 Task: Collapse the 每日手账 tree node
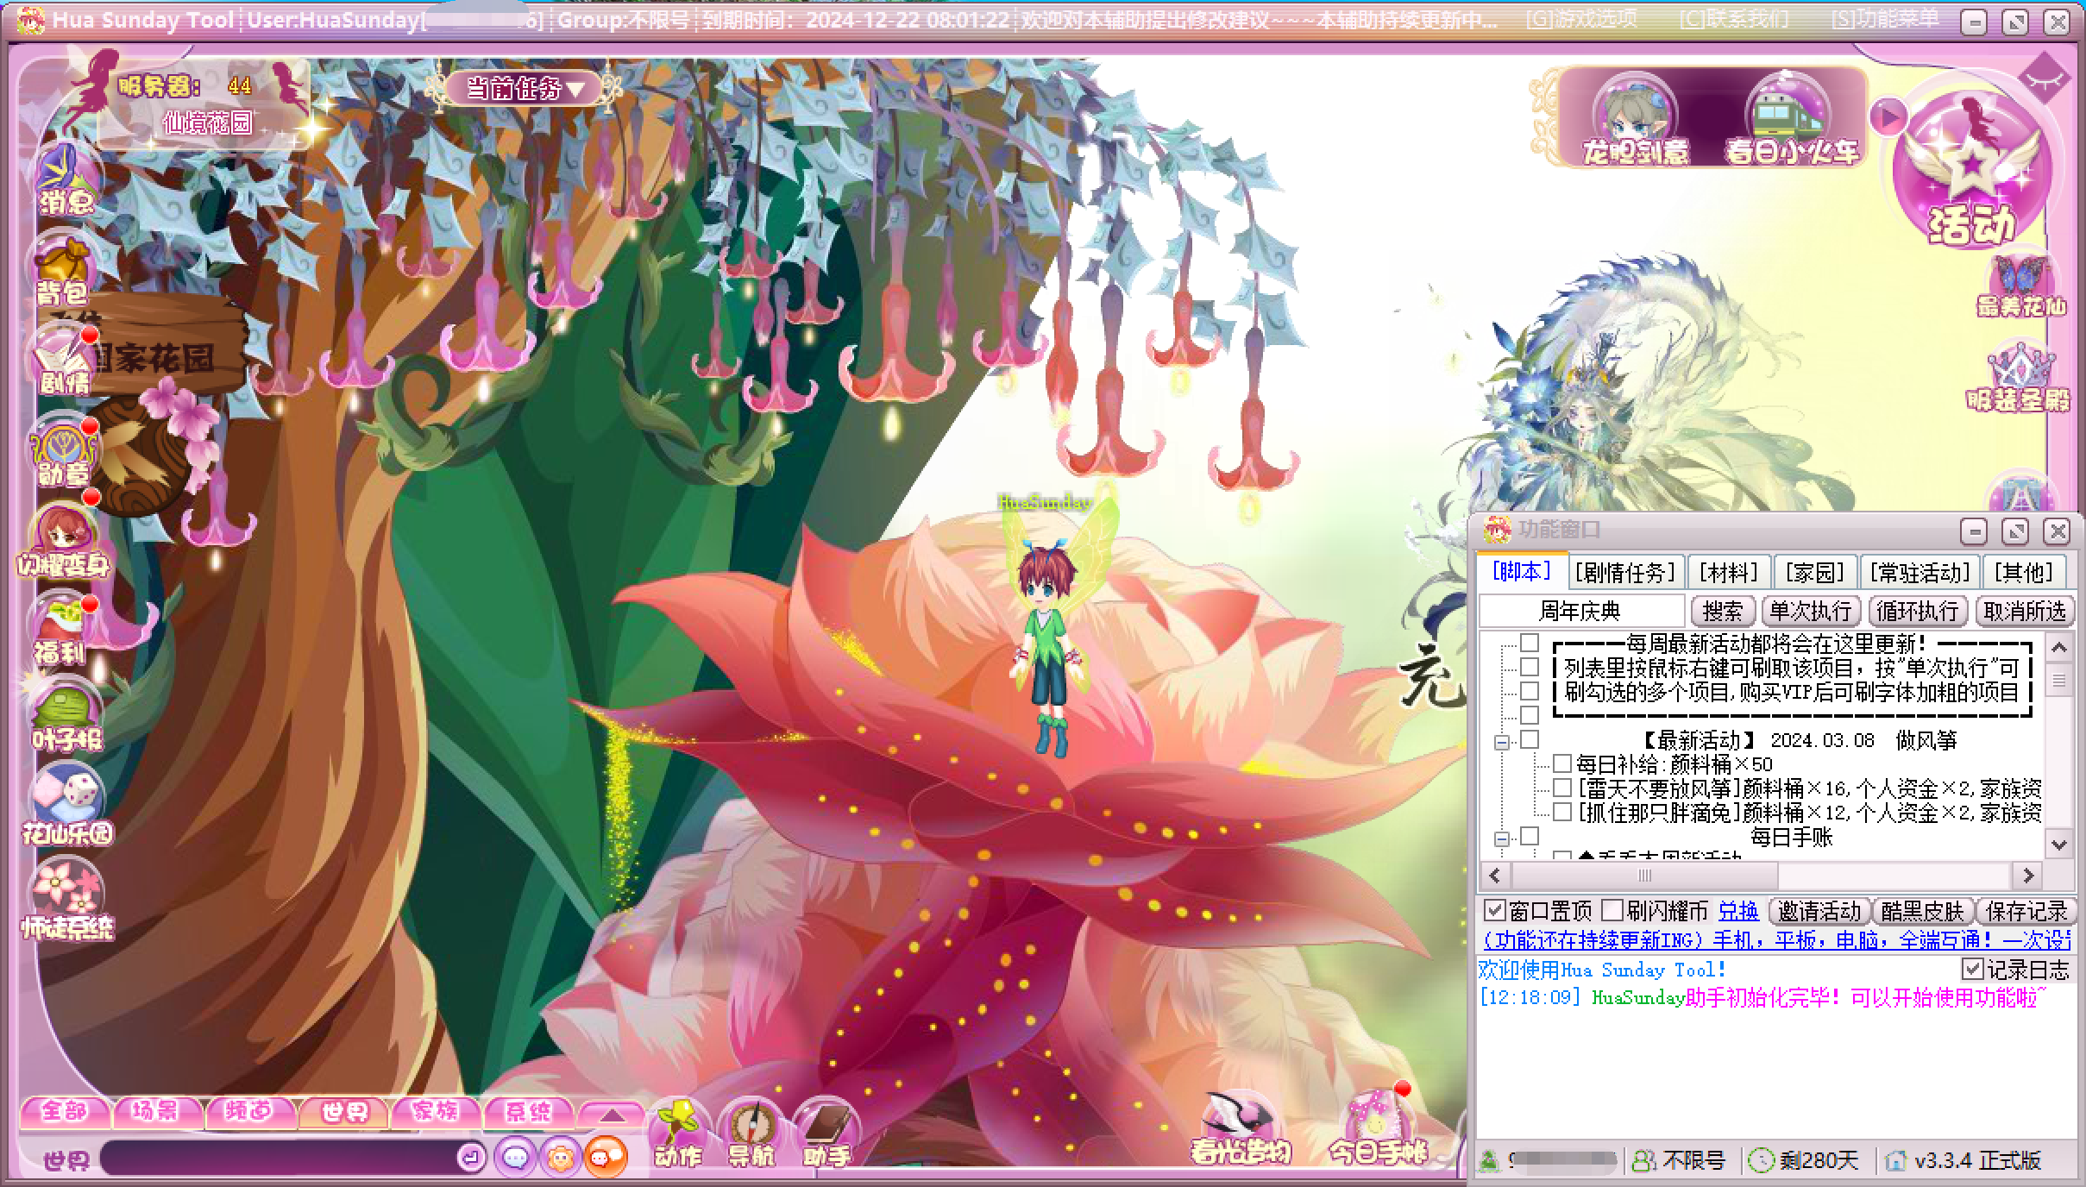[1502, 838]
